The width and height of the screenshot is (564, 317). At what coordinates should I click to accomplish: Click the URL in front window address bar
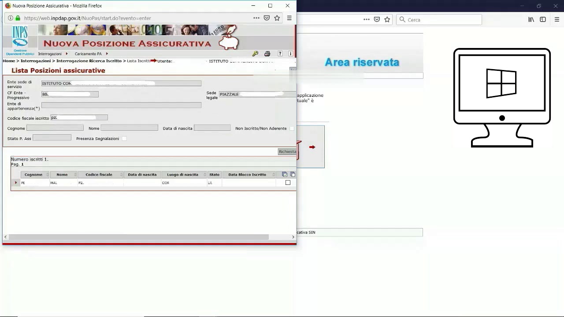87,18
